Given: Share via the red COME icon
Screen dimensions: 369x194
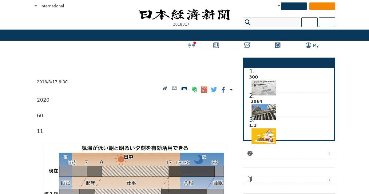Looking at the screenshot, I should click(204, 90).
